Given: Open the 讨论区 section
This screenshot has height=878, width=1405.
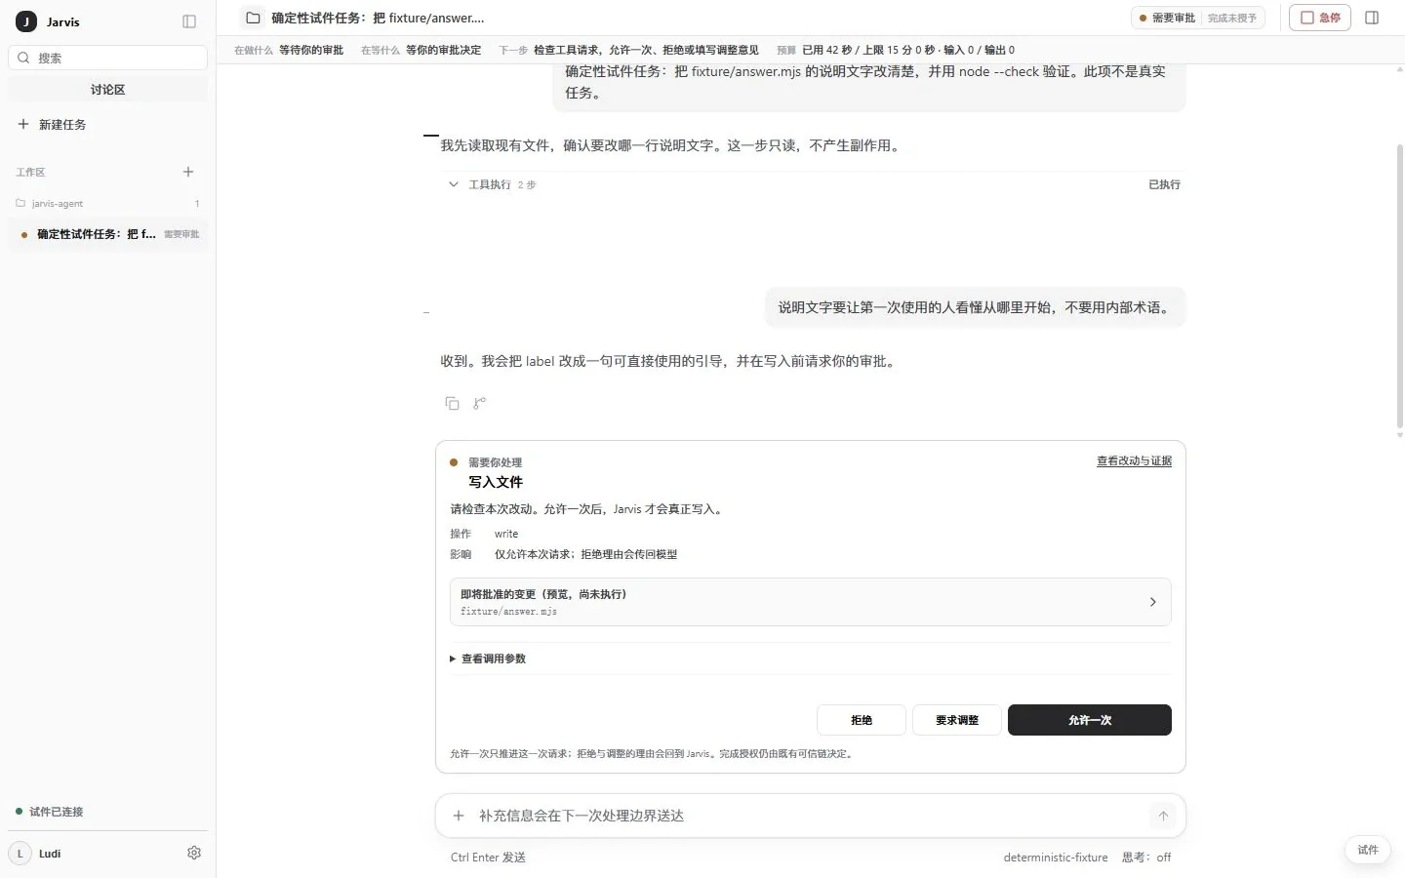Looking at the screenshot, I should 107,90.
